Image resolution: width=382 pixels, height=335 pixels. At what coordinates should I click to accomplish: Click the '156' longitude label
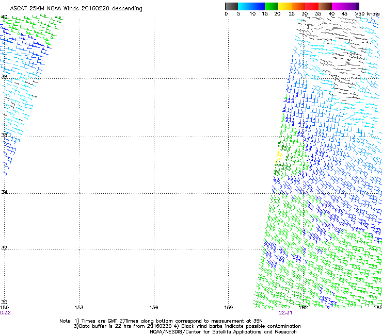point(154,308)
